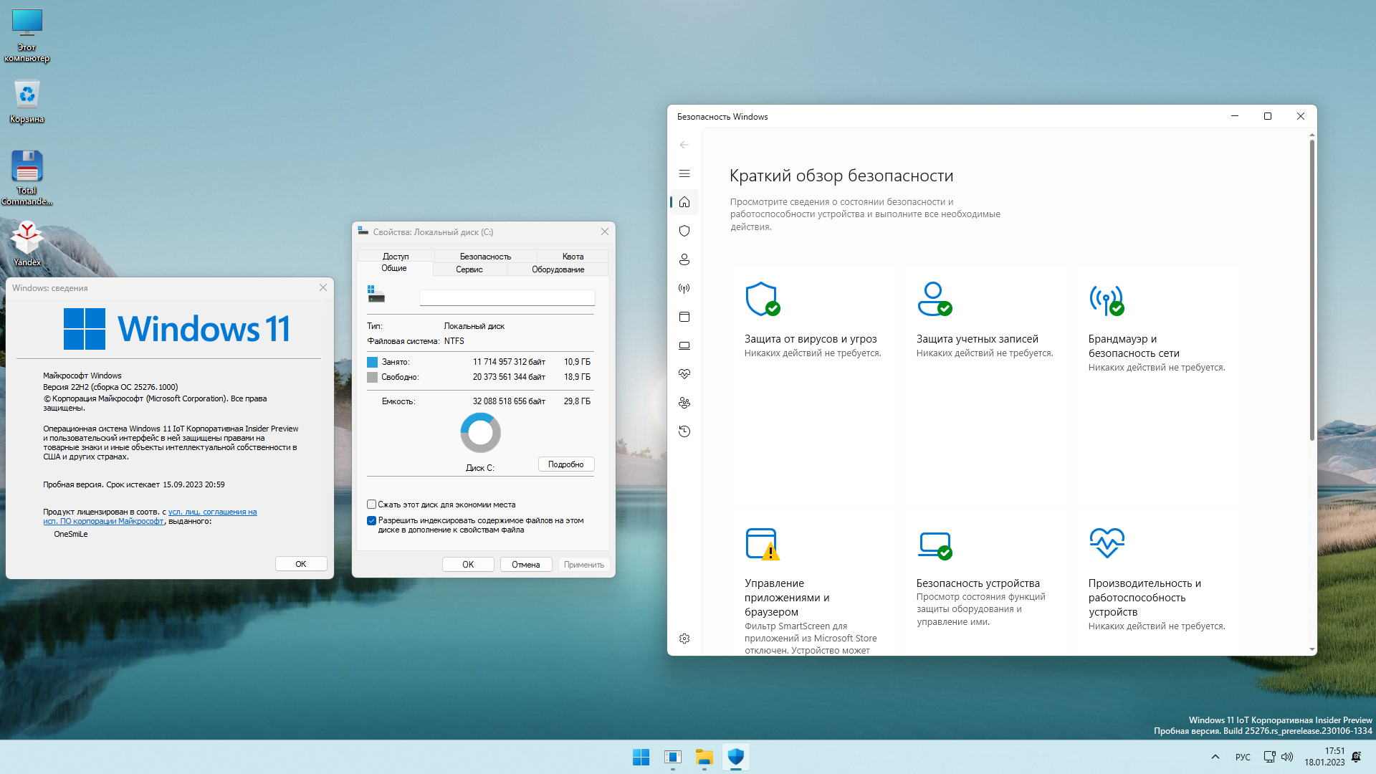
Task: Open App & browser control sidebar icon
Action: (684, 317)
